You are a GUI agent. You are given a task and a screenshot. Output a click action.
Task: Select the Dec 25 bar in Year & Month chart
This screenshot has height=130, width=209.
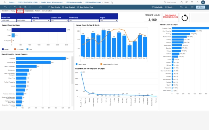coord(129,51)
